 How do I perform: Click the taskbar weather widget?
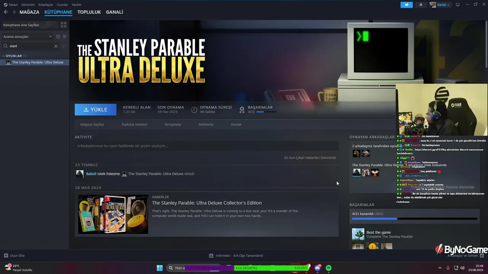click(18, 268)
